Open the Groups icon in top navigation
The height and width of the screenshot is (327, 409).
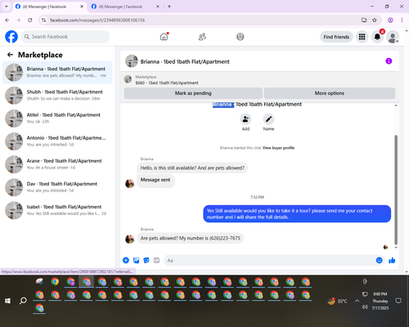[x=240, y=37]
